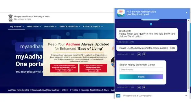This screenshot has width=191, height=107.
Task: Expand the About UIDAI dropdown
Action: [34, 27]
